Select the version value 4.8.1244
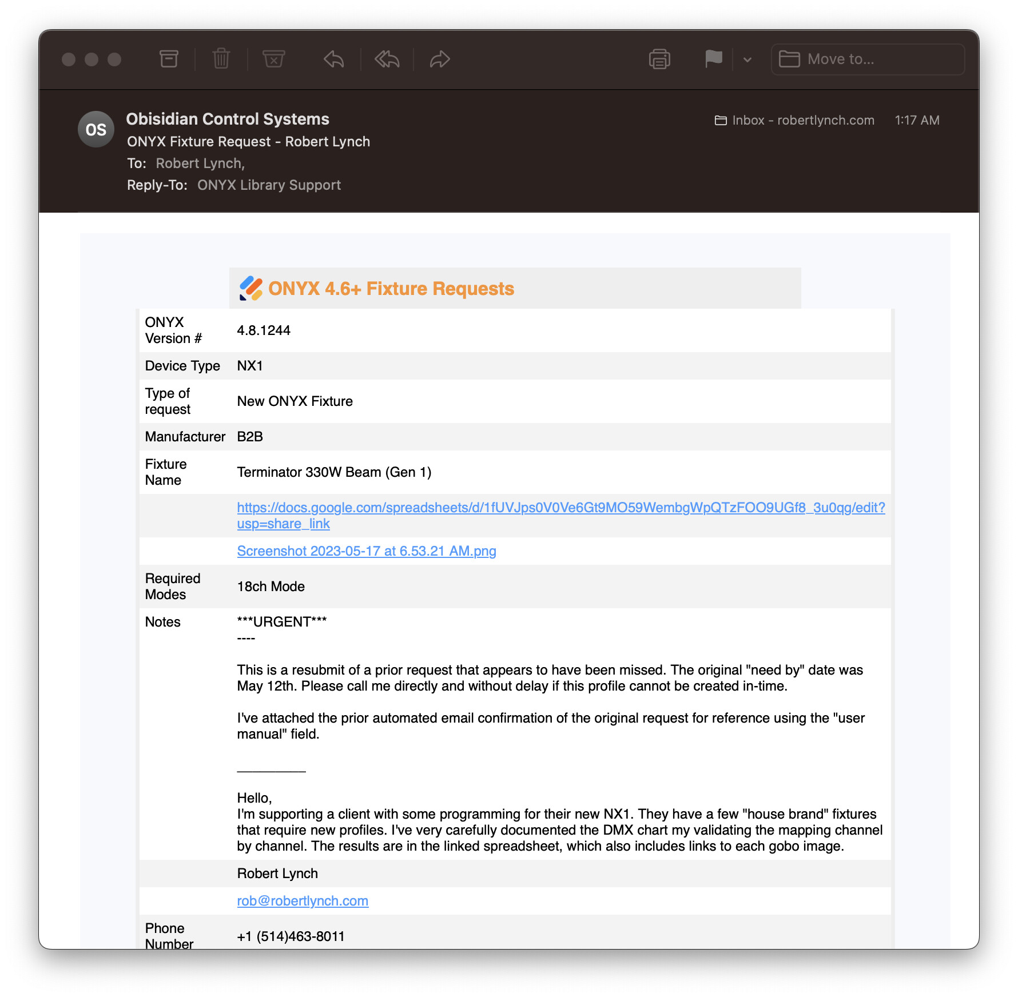Image resolution: width=1018 pixels, height=997 pixels. 264,330
